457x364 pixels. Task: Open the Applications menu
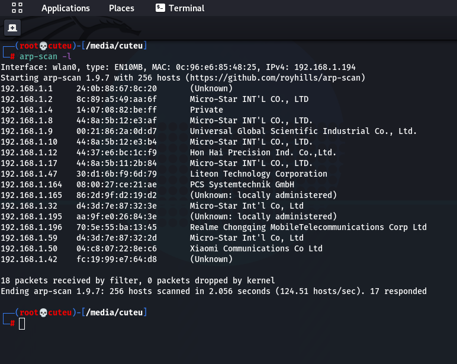click(66, 8)
